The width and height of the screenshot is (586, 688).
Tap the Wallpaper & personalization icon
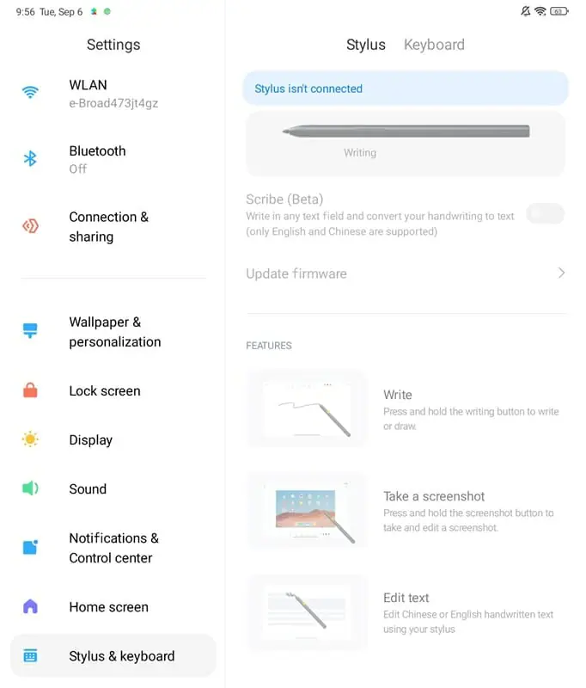pyautogui.click(x=31, y=331)
